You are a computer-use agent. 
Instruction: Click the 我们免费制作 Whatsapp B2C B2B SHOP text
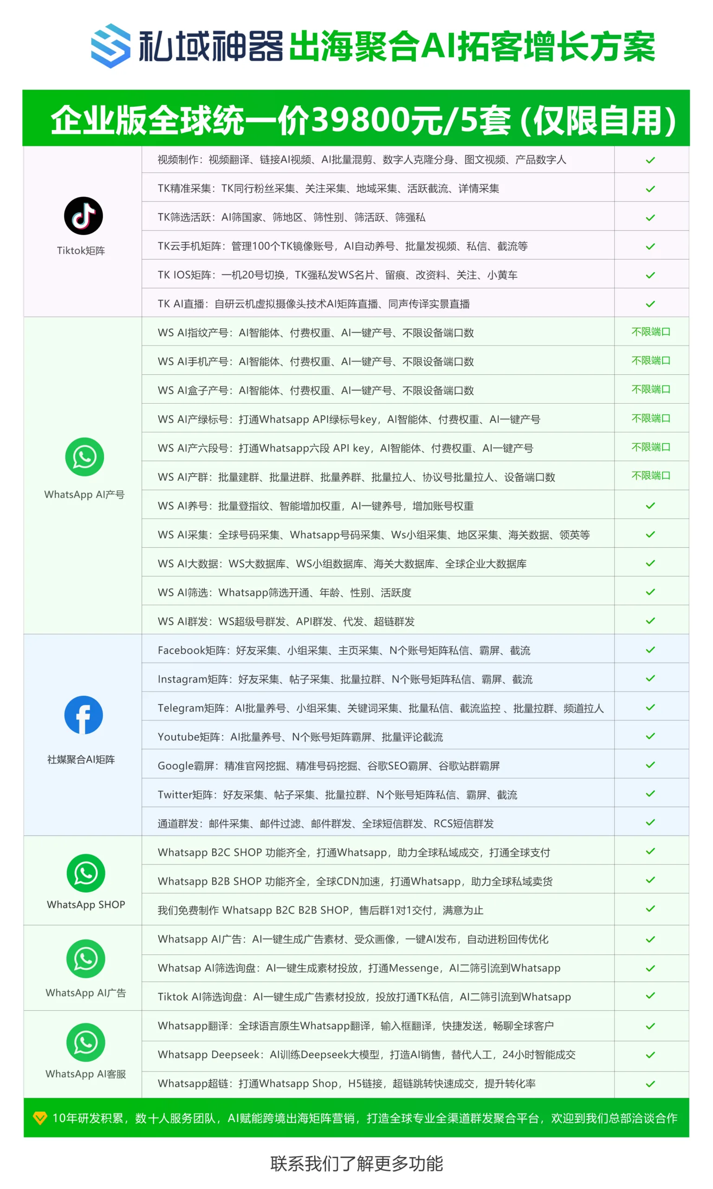pos(320,910)
